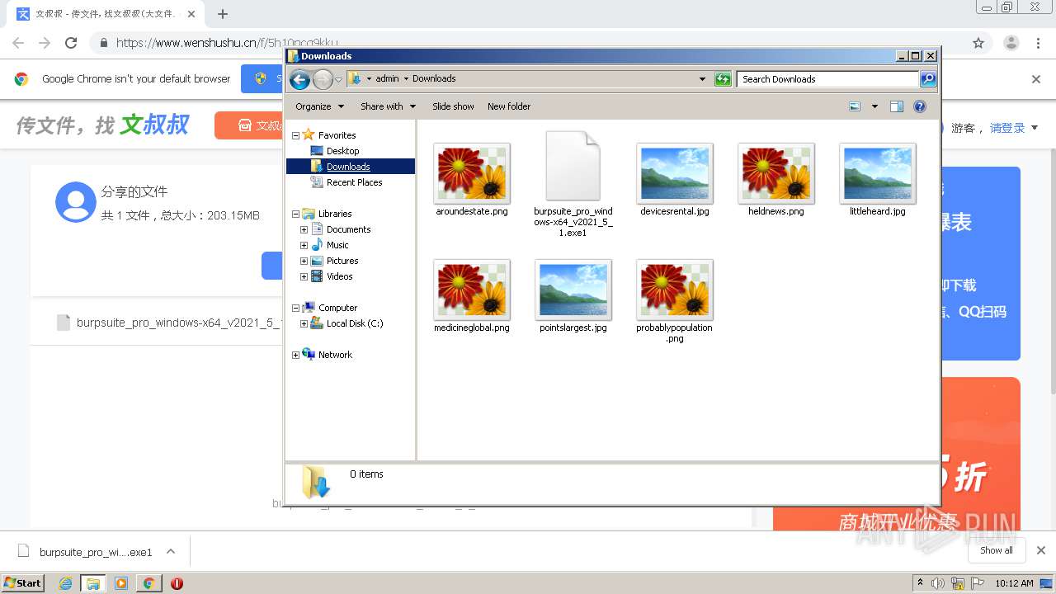Image resolution: width=1056 pixels, height=594 pixels.
Task: Dismiss the default browser notification bar
Action: click(1036, 79)
